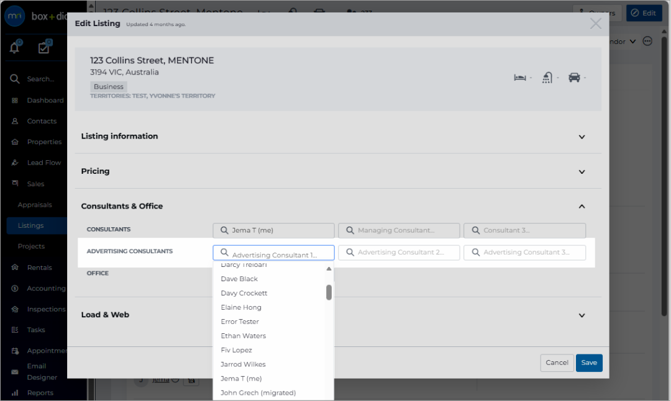Open the notifications bell icon
671x401 pixels.
(x=14, y=47)
